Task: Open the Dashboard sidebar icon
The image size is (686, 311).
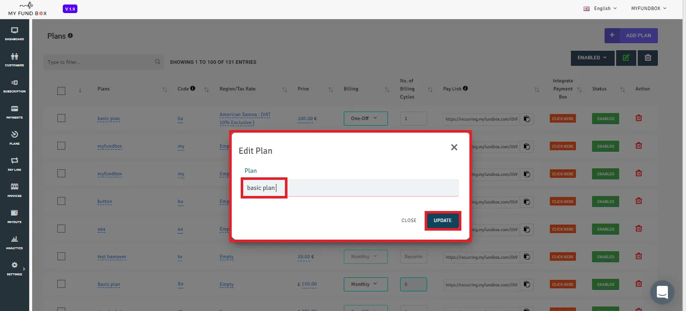Action: (15, 34)
